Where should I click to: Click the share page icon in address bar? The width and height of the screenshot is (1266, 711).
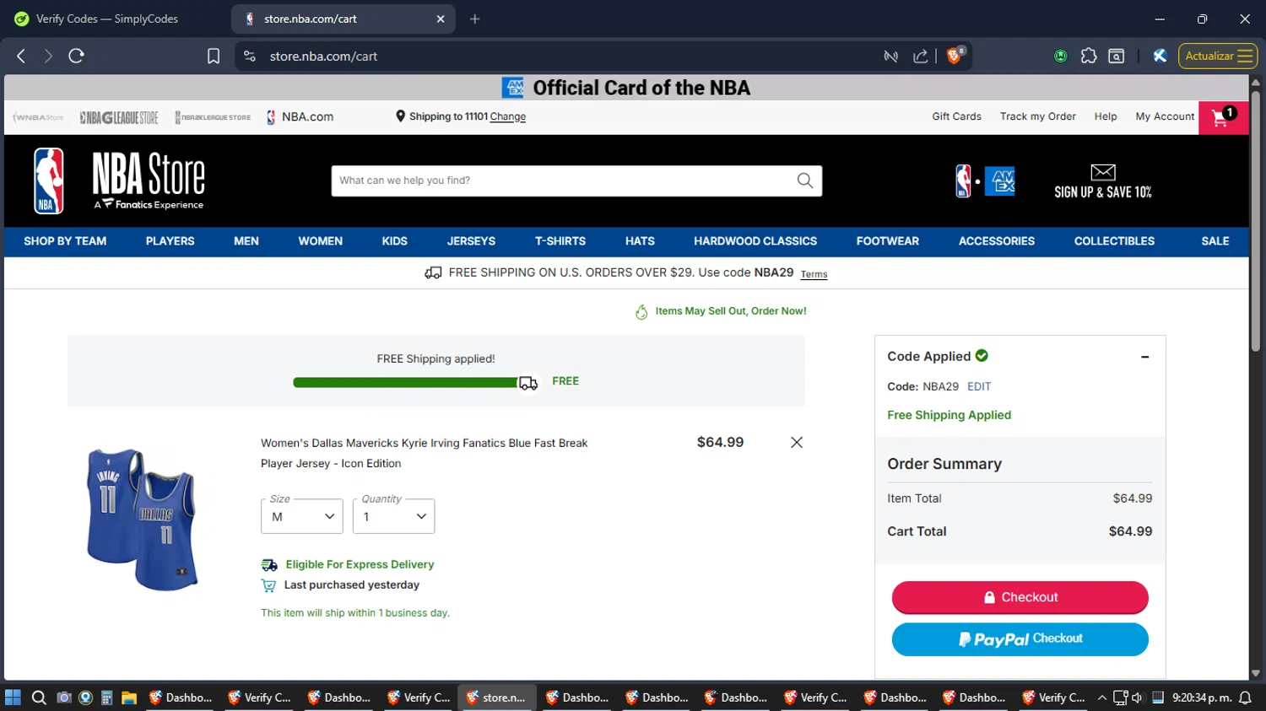(x=921, y=56)
